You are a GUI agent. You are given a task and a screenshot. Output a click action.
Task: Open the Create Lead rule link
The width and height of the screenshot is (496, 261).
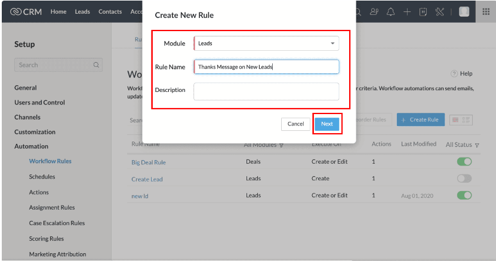pyautogui.click(x=147, y=179)
